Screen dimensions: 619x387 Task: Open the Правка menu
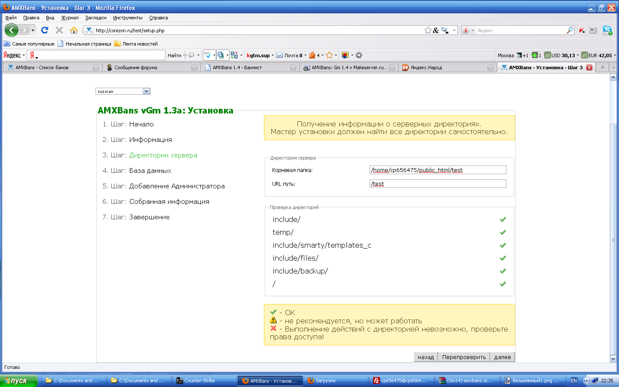pyautogui.click(x=31, y=18)
